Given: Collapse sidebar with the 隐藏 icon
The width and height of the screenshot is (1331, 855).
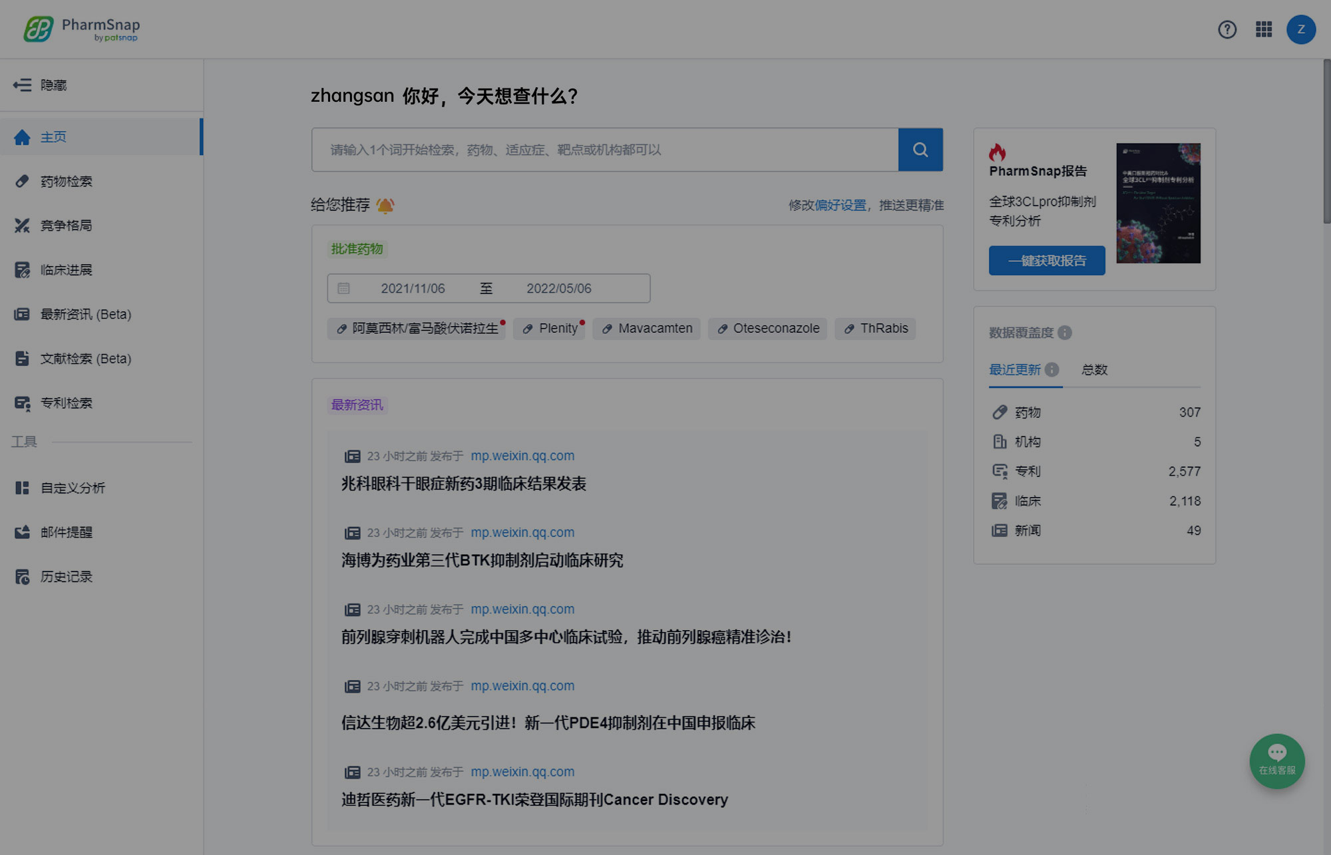Looking at the screenshot, I should (x=22, y=85).
